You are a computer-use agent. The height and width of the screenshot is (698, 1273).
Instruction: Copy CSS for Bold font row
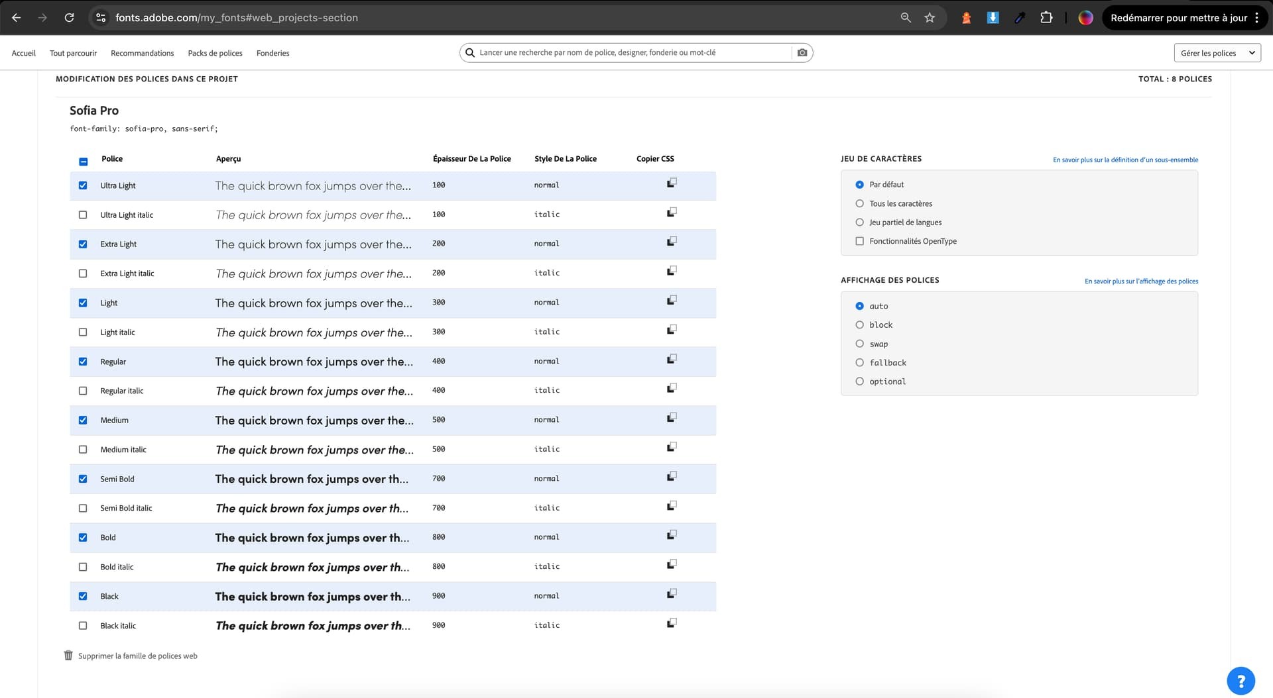click(x=672, y=535)
